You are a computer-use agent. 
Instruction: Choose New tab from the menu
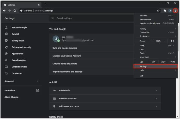(x=155, y=16)
